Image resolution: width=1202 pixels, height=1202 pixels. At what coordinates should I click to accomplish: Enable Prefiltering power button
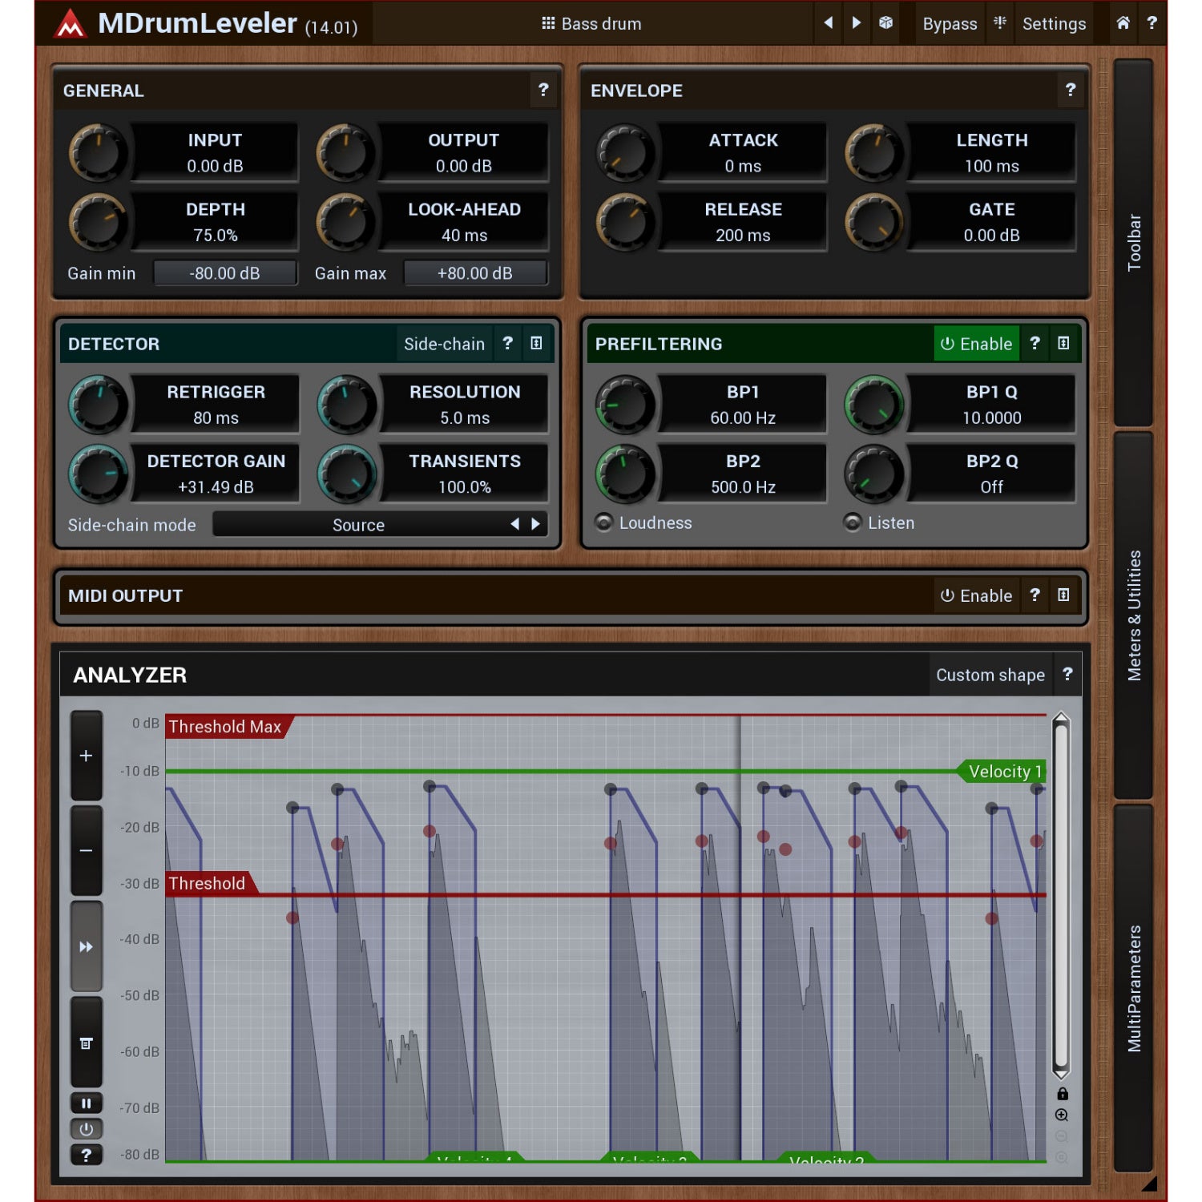(976, 344)
